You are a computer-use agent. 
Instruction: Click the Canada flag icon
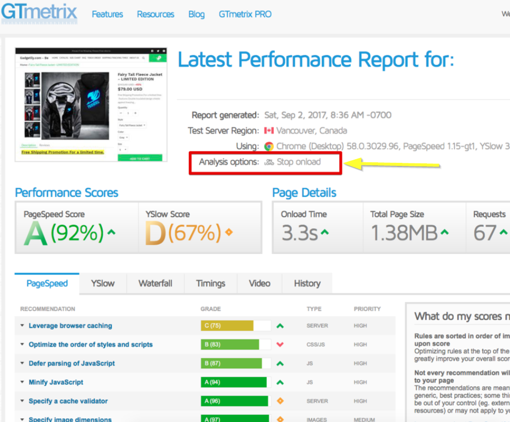(269, 131)
